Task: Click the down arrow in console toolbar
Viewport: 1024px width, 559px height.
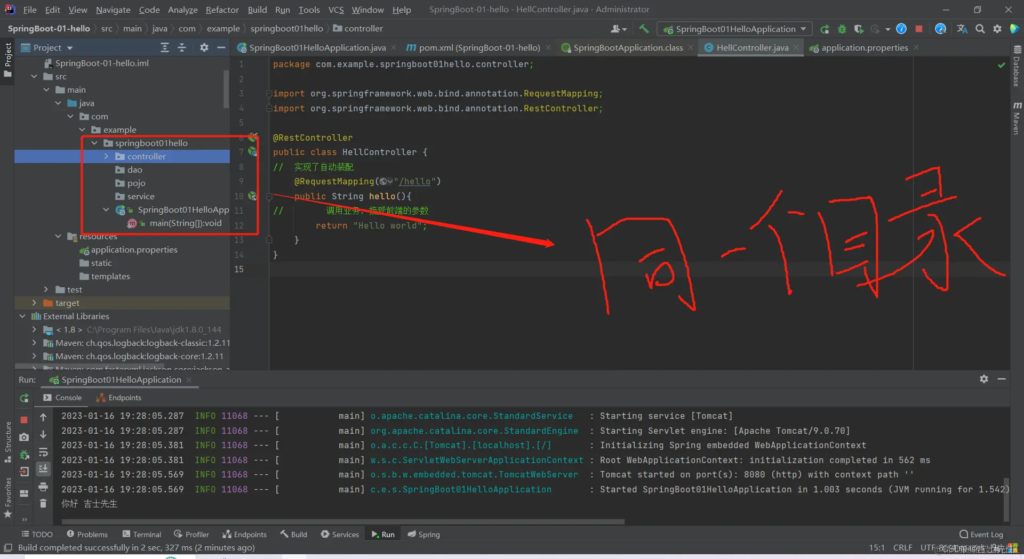Action: click(43, 434)
